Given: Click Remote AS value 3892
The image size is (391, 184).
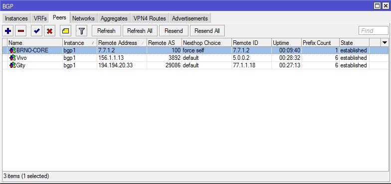Looking at the screenshot, I should (x=175, y=58).
